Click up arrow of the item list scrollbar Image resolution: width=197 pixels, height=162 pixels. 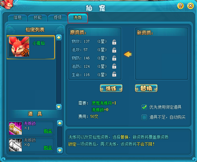point(60,123)
